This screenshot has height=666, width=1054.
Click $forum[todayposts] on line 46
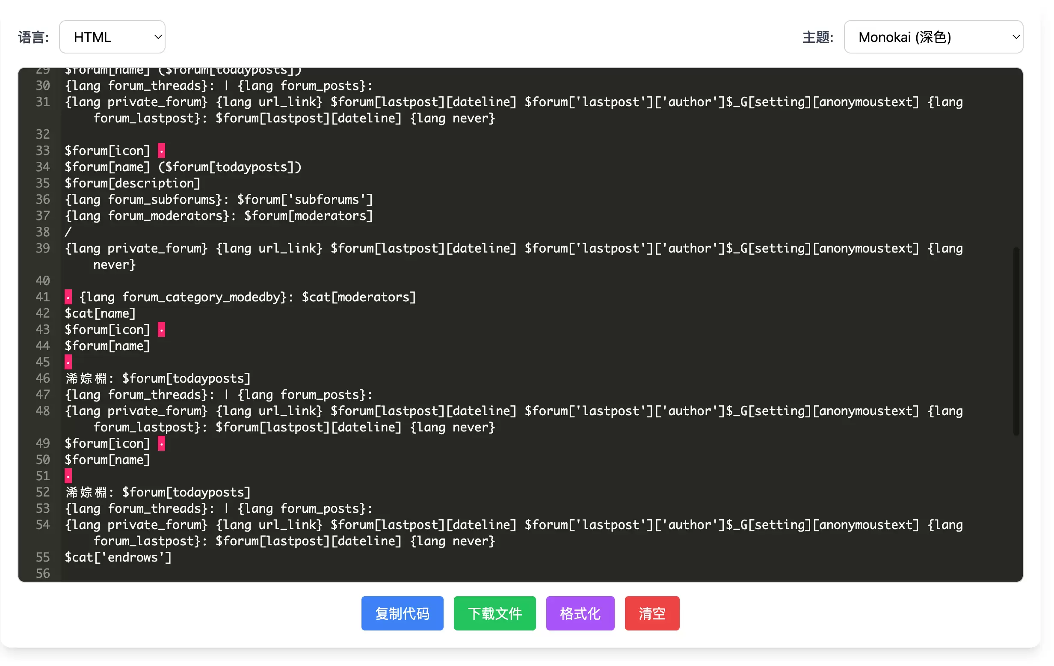187,378
